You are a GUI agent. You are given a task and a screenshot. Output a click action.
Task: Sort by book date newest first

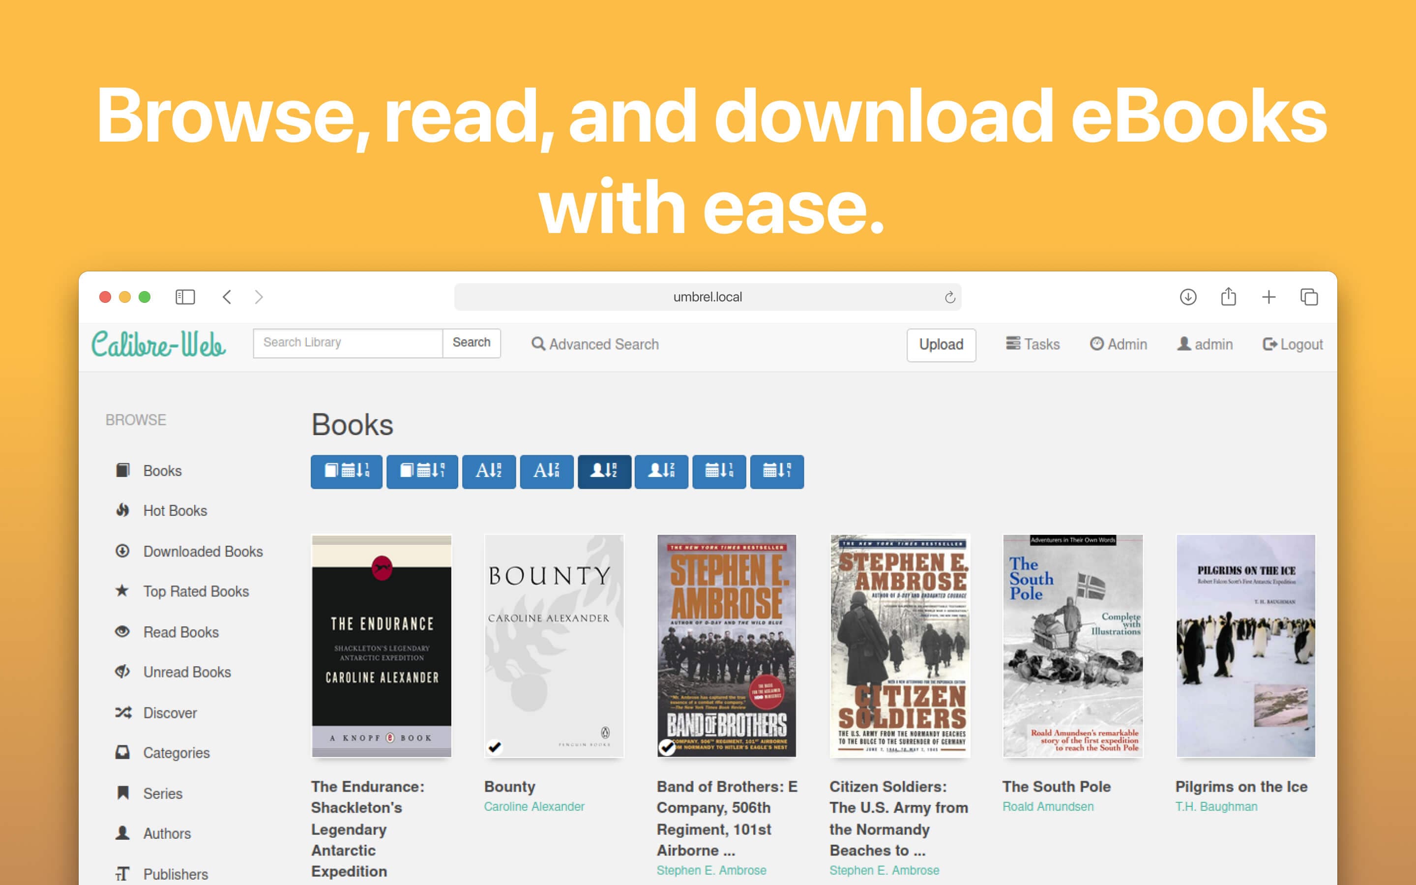[346, 471]
